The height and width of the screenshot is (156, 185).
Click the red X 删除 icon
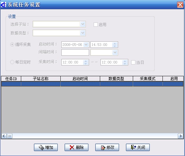72,148
